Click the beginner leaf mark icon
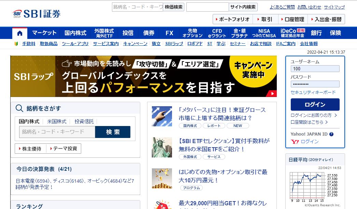 pyautogui.click(x=16, y=44)
